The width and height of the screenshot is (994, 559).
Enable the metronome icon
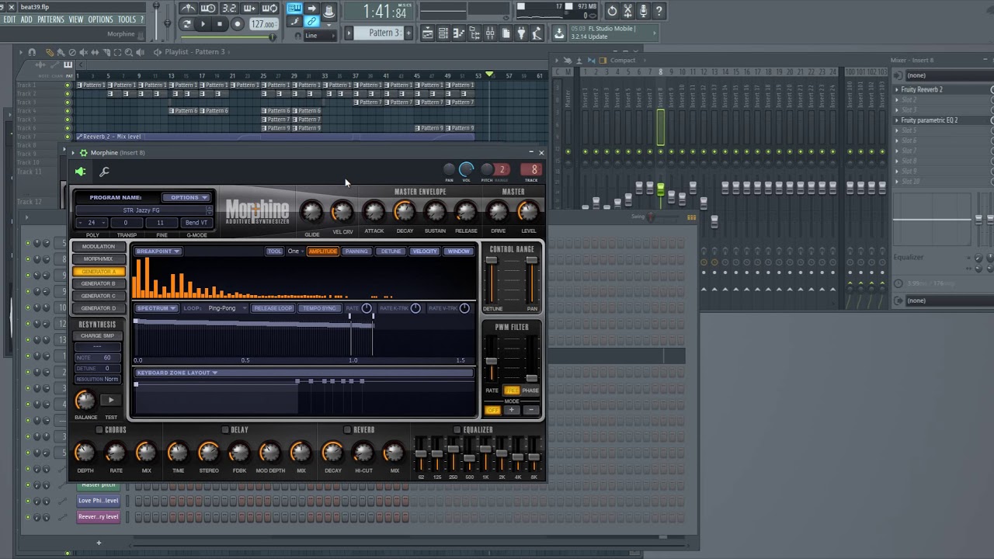pyautogui.click(x=188, y=9)
